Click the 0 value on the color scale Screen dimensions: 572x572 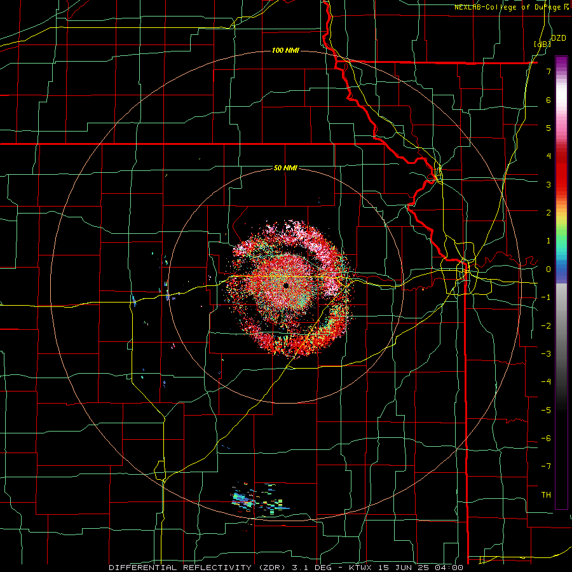pos(548,269)
